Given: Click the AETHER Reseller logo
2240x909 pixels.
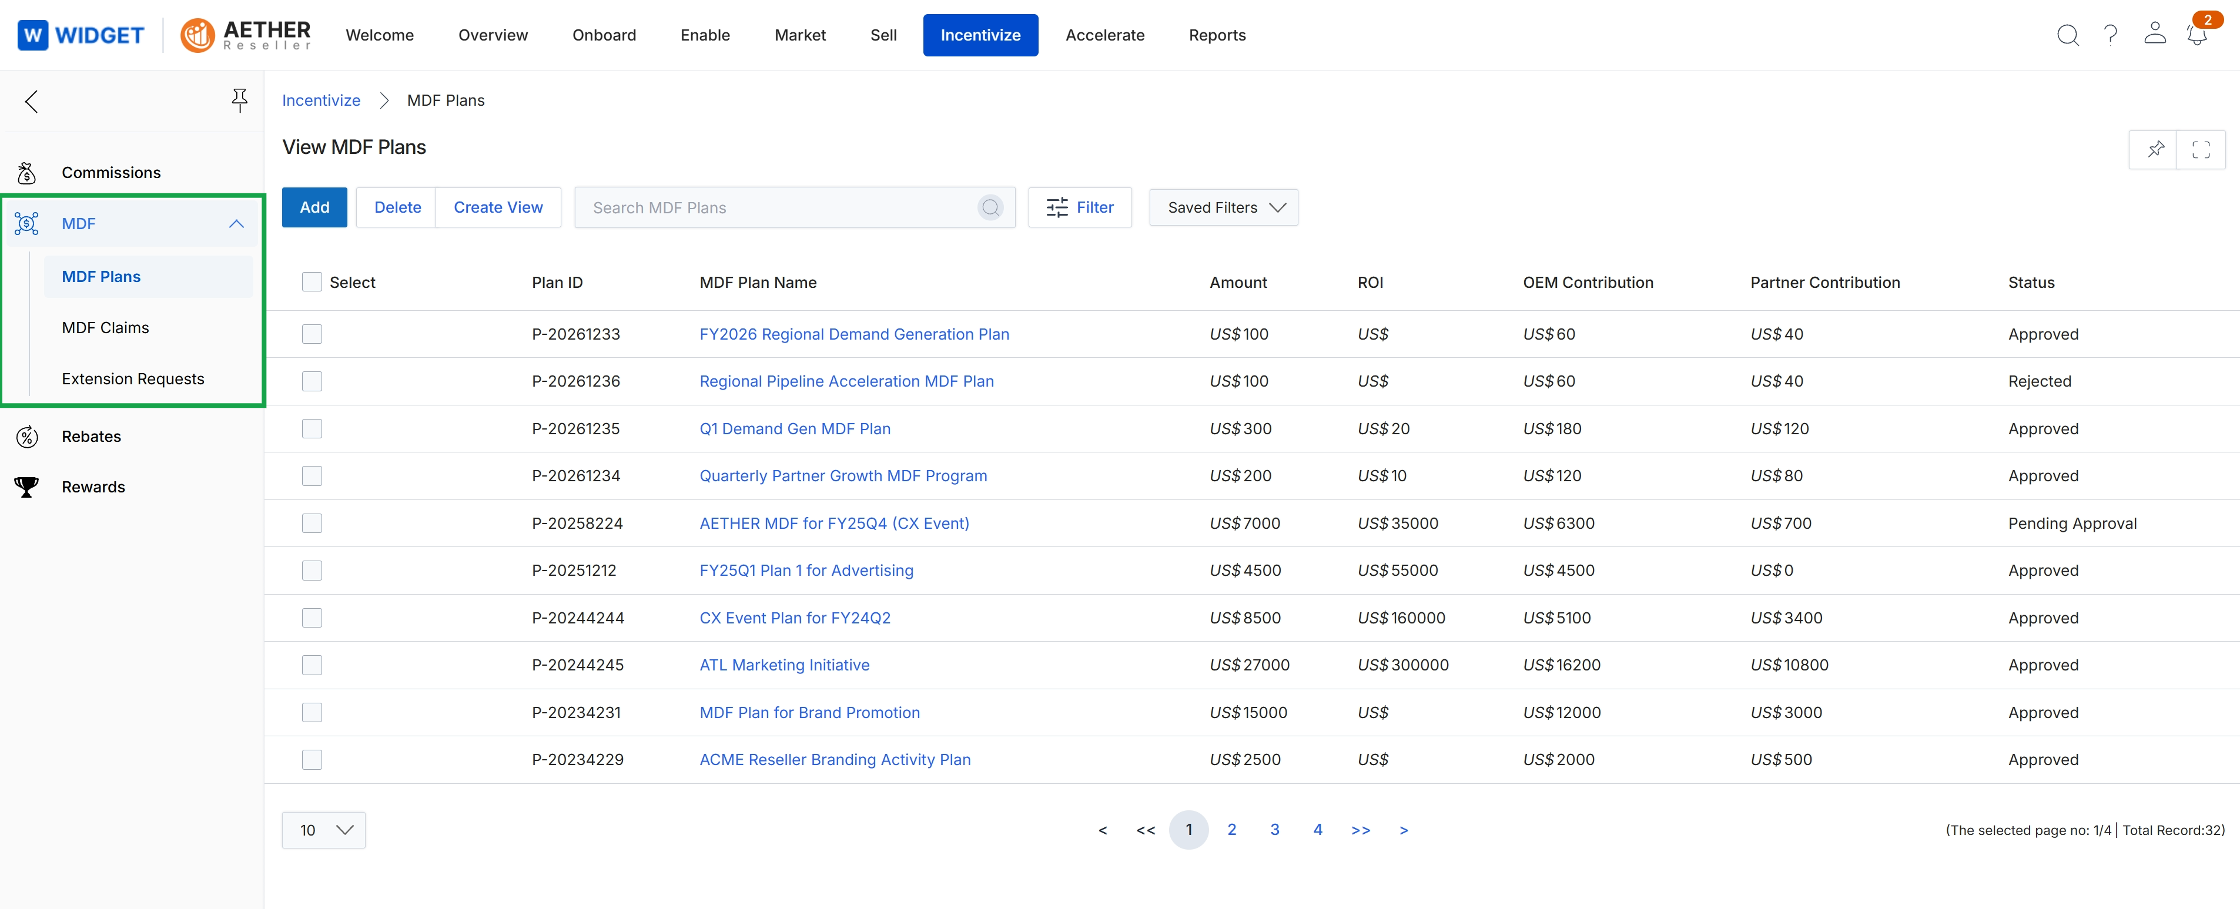Looking at the screenshot, I should coord(245,35).
